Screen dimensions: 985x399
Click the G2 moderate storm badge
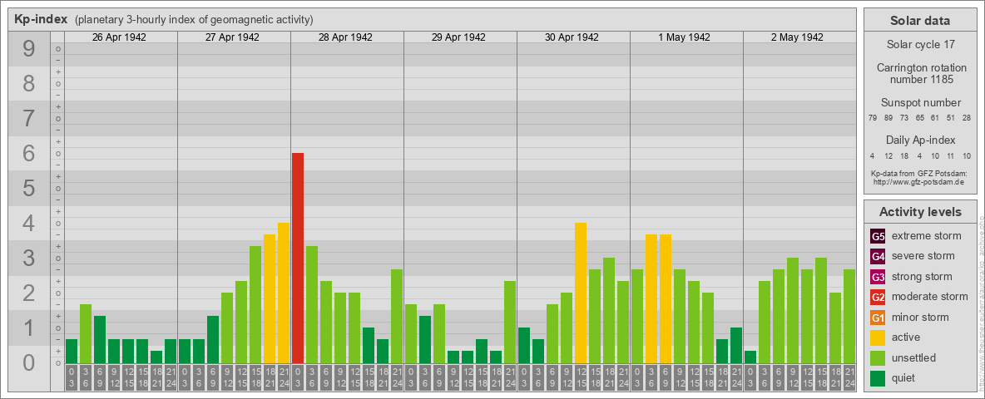tap(878, 297)
